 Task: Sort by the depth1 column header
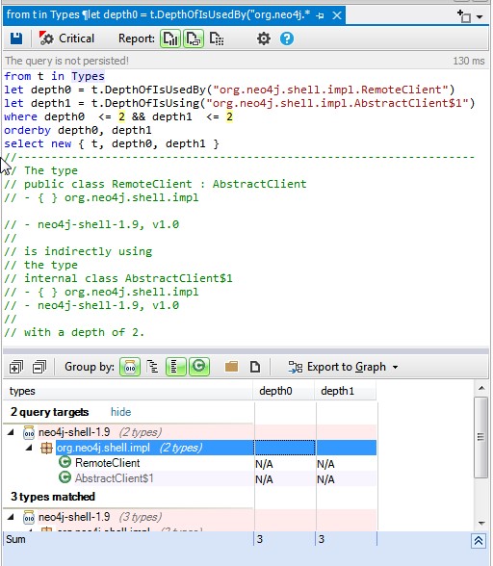[x=346, y=391]
